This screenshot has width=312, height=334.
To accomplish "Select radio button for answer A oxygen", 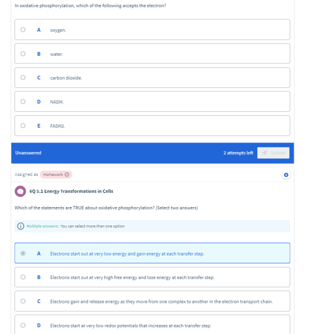I will 23,30.
